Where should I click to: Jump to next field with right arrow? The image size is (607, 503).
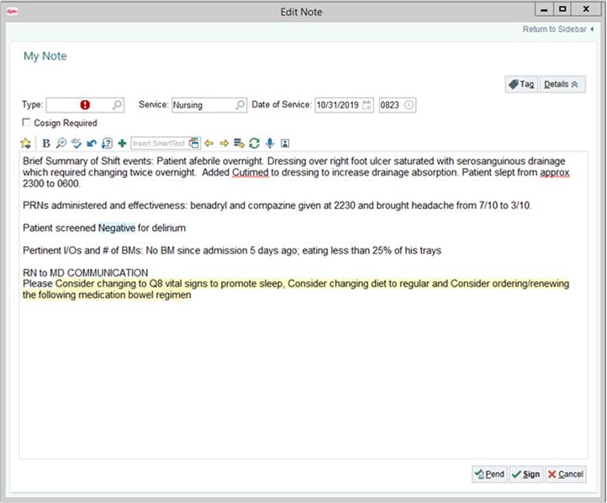(x=224, y=144)
